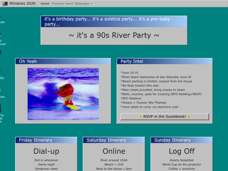Select 'Beach parking is limited' line
Screen dimensions: 228x171
click(156, 81)
